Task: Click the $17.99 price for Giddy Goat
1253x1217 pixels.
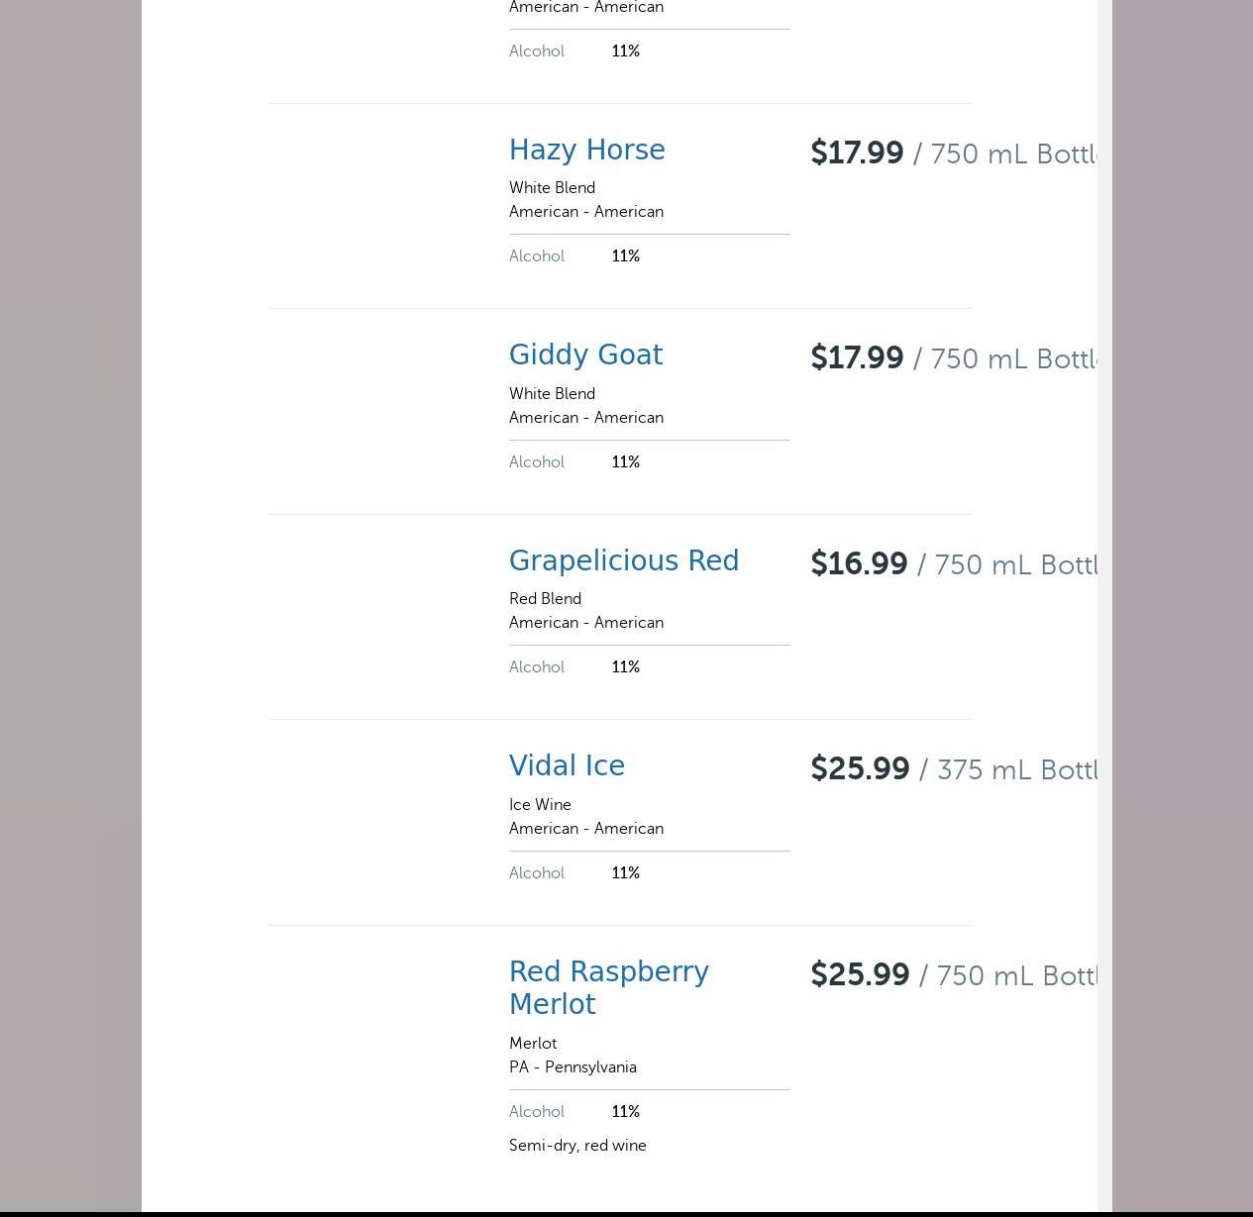Action: click(857, 358)
